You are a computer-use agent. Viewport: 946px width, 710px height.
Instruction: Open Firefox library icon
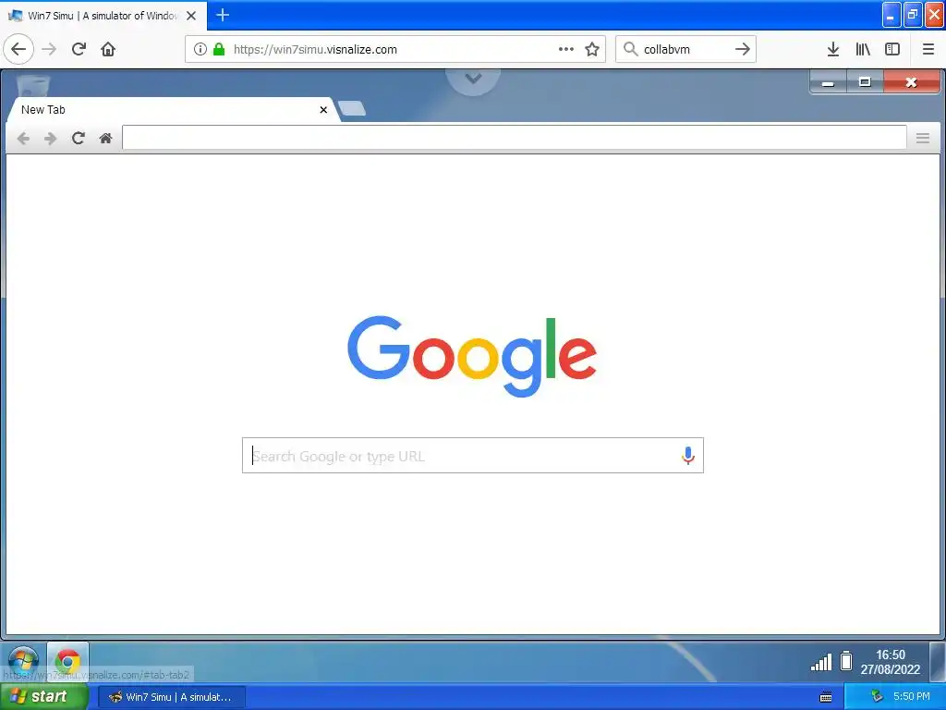coord(863,49)
